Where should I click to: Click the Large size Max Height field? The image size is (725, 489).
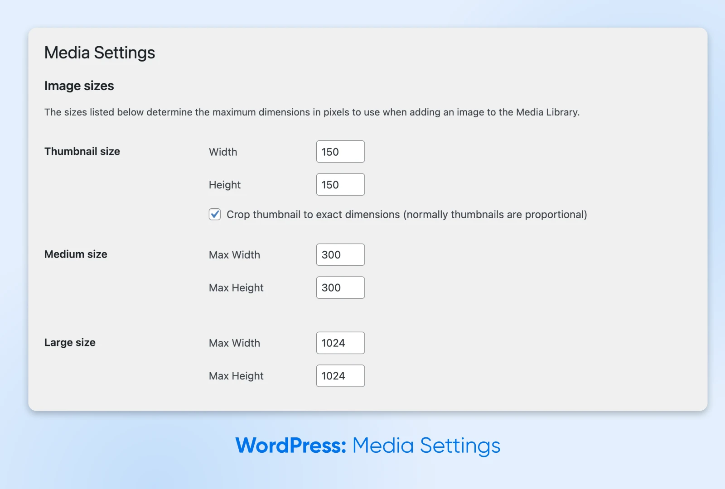[340, 376]
